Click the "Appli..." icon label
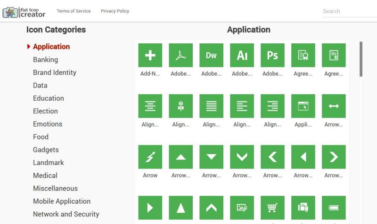The width and height of the screenshot is (377, 224). pyautogui.click(x=303, y=125)
